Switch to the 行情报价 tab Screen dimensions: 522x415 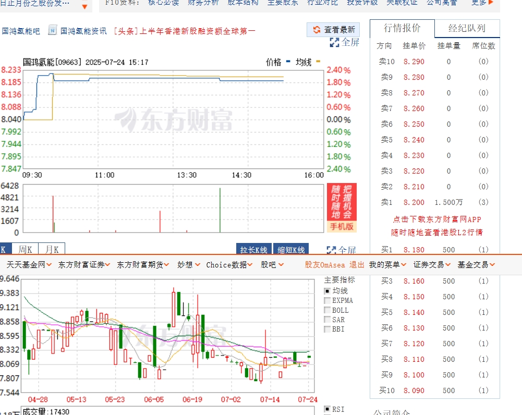(402, 28)
